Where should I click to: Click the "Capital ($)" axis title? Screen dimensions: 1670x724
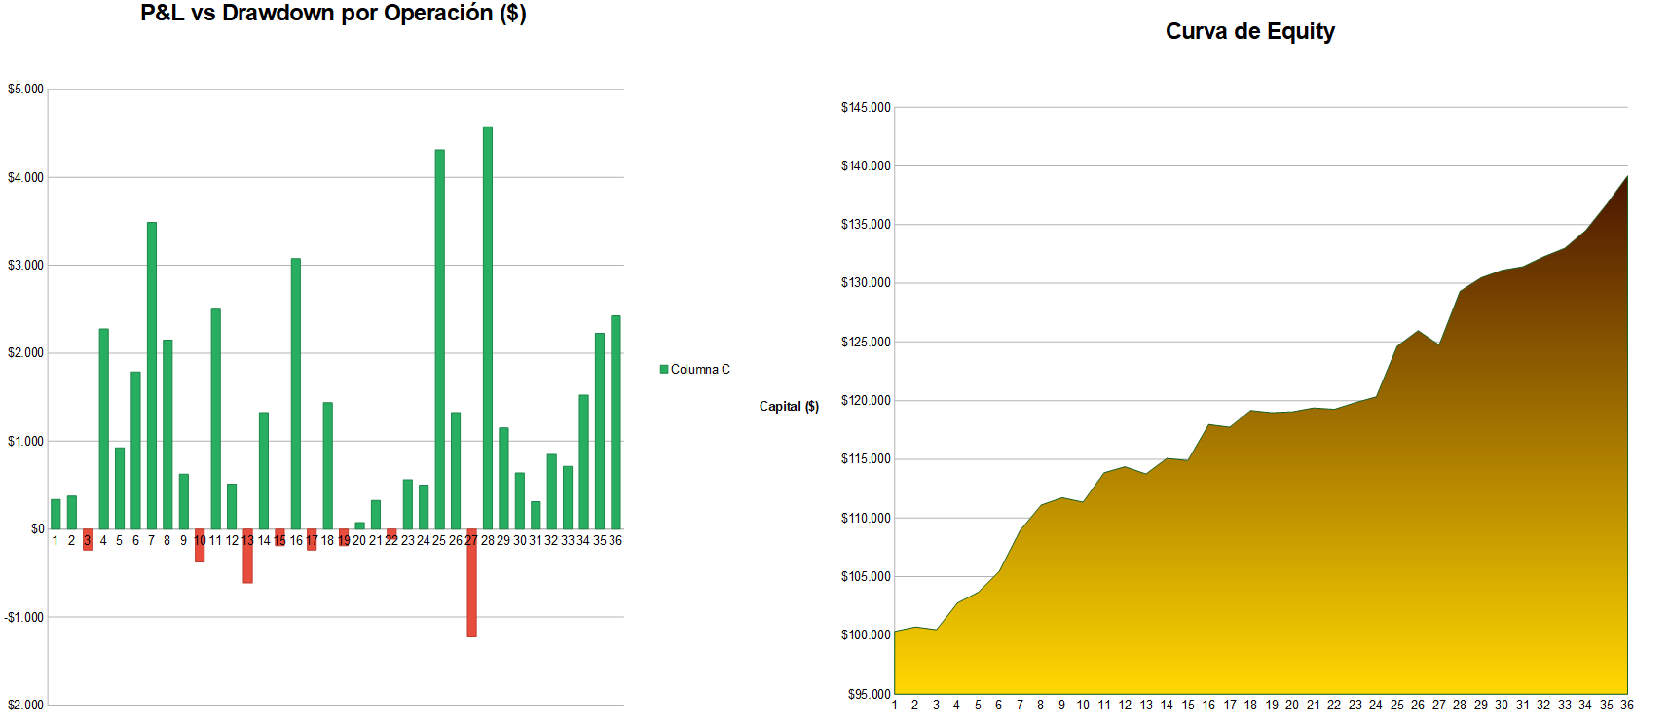pos(789,406)
